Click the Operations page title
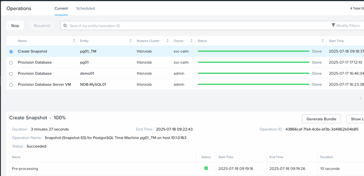364x176 pixels. click(x=19, y=9)
